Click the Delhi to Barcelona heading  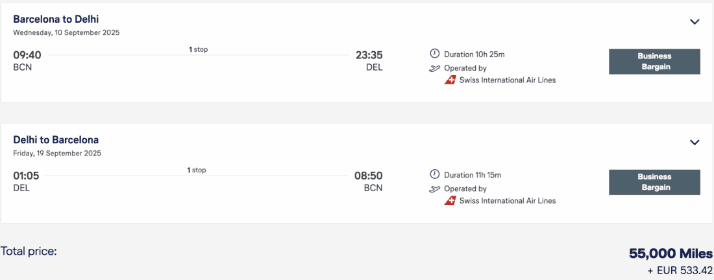click(56, 139)
